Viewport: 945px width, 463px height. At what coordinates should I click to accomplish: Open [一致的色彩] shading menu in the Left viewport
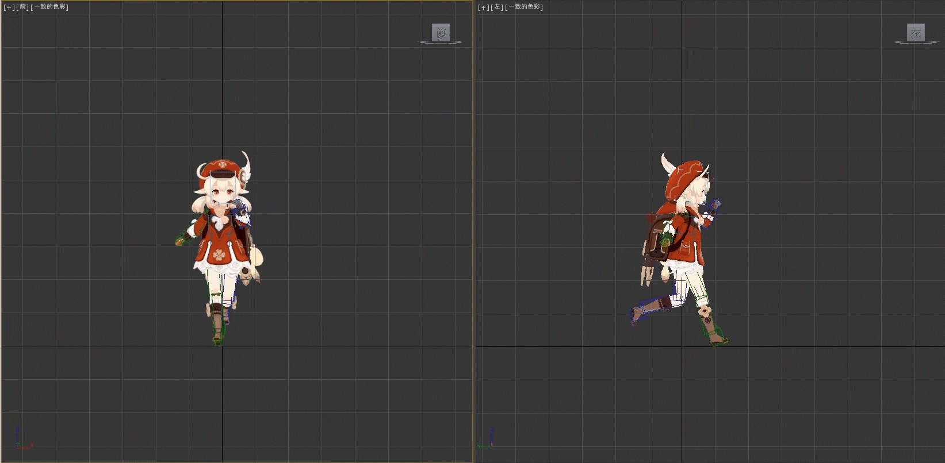click(524, 7)
